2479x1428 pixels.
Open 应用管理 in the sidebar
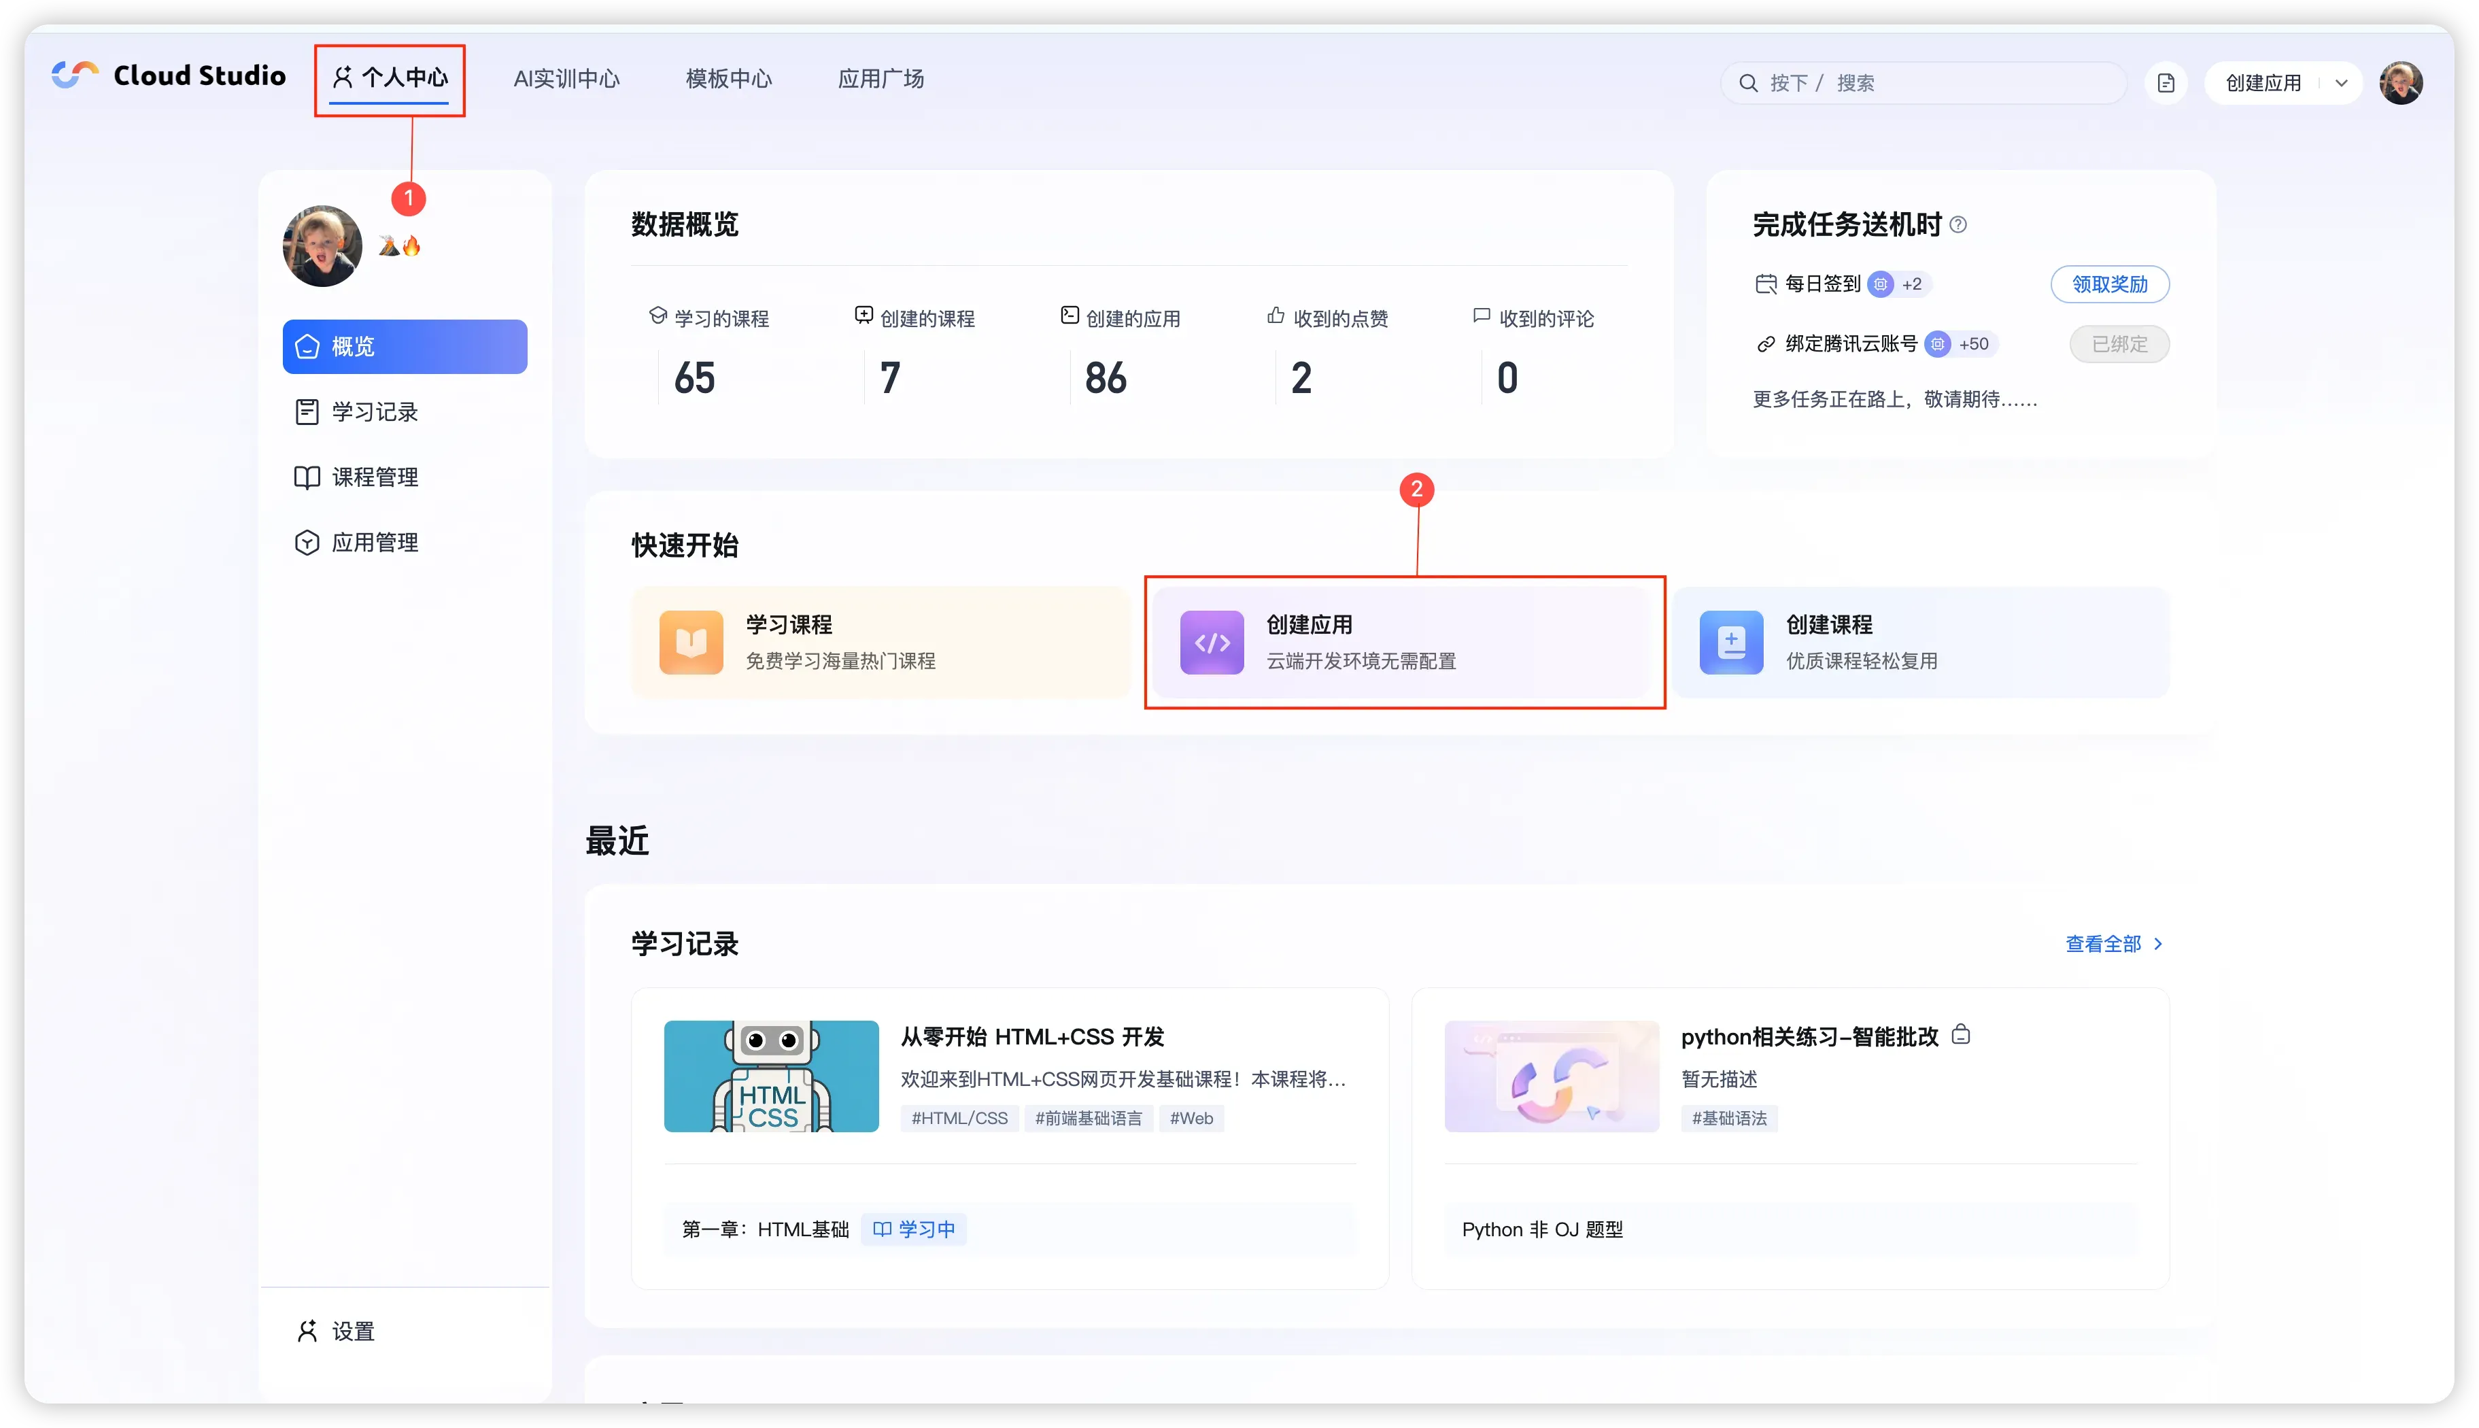(375, 543)
